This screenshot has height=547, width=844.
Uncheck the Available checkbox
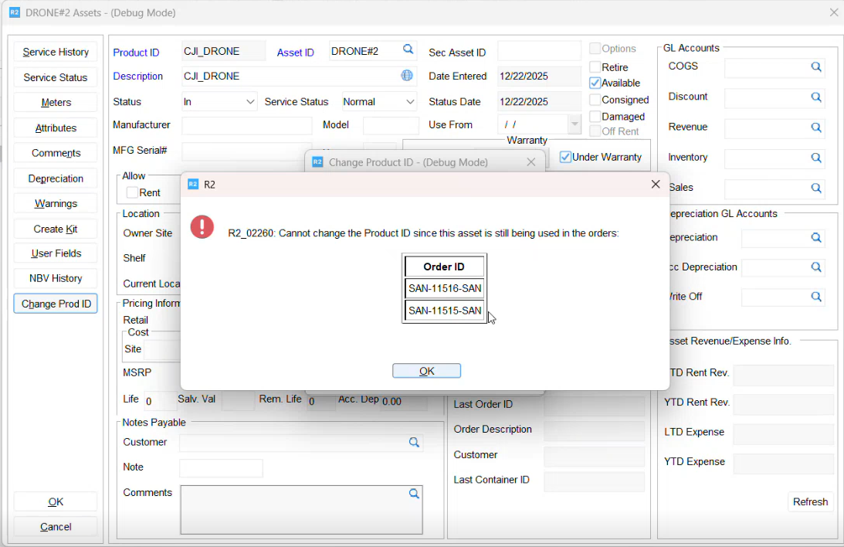[595, 83]
